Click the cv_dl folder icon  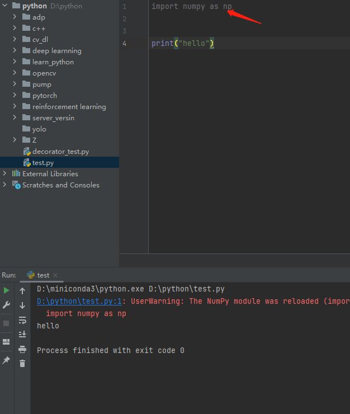(x=26, y=39)
